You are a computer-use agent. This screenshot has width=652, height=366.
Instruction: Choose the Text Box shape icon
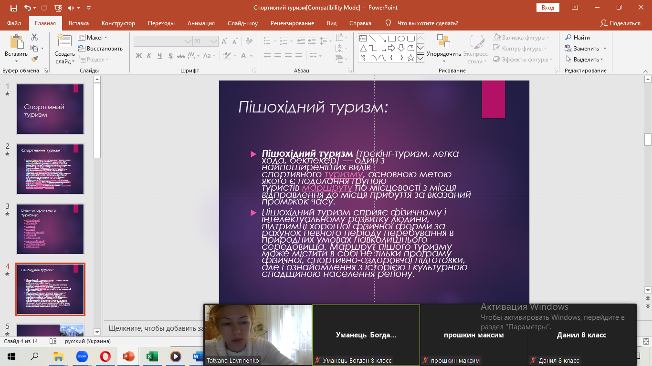click(363, 39)
